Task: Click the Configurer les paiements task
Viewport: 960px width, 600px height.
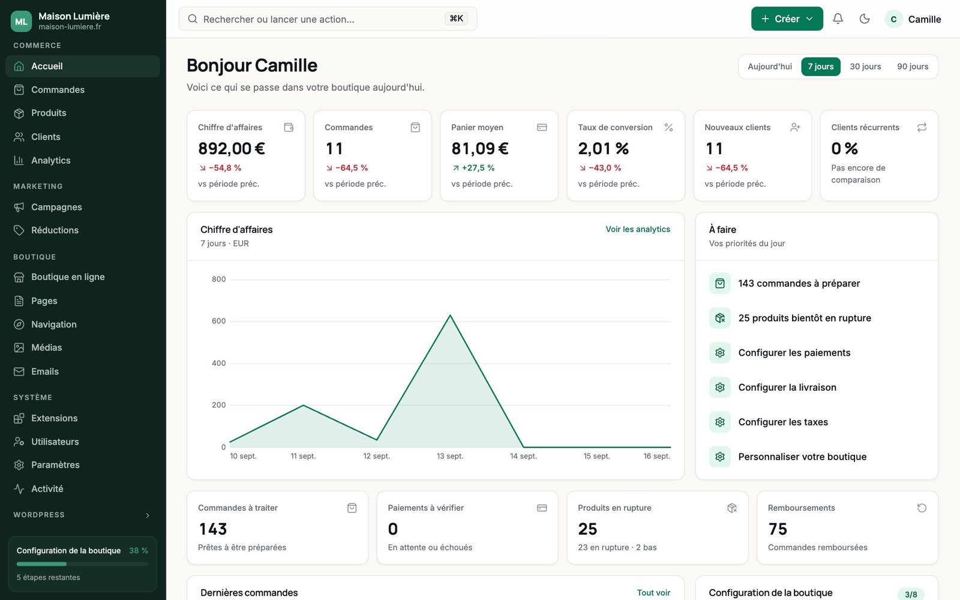Action: point(817,353)
